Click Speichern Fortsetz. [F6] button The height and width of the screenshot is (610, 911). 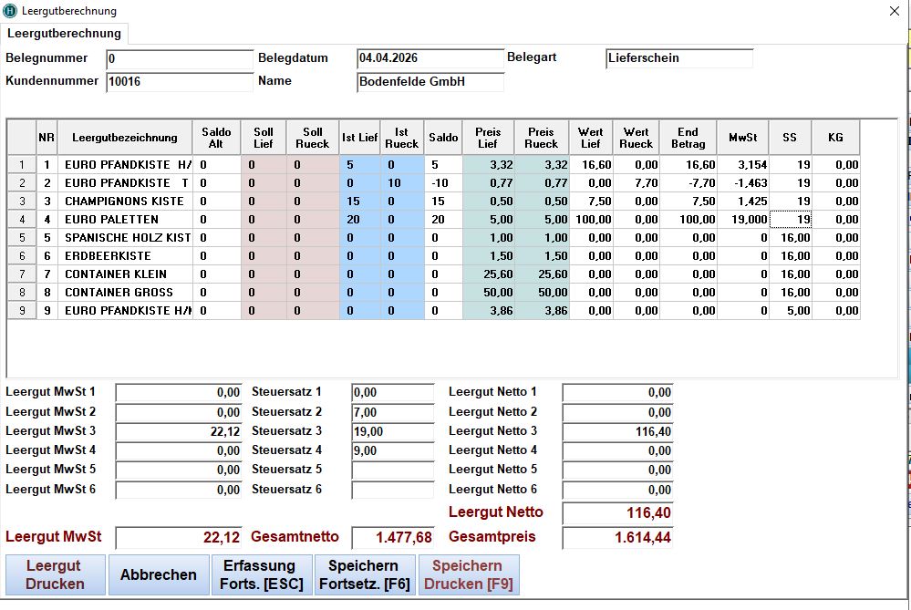coord(365,575)
